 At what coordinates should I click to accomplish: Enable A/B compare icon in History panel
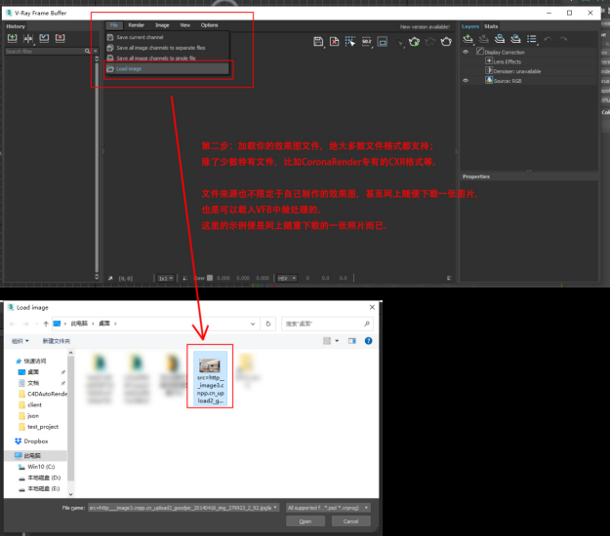pyautogui.click(x=28, y=38)
